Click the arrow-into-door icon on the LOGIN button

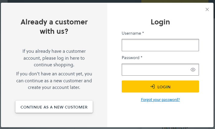pos(152,87)
